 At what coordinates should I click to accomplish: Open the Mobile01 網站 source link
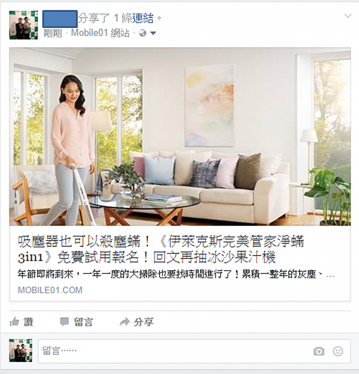(x=100, y=33)
